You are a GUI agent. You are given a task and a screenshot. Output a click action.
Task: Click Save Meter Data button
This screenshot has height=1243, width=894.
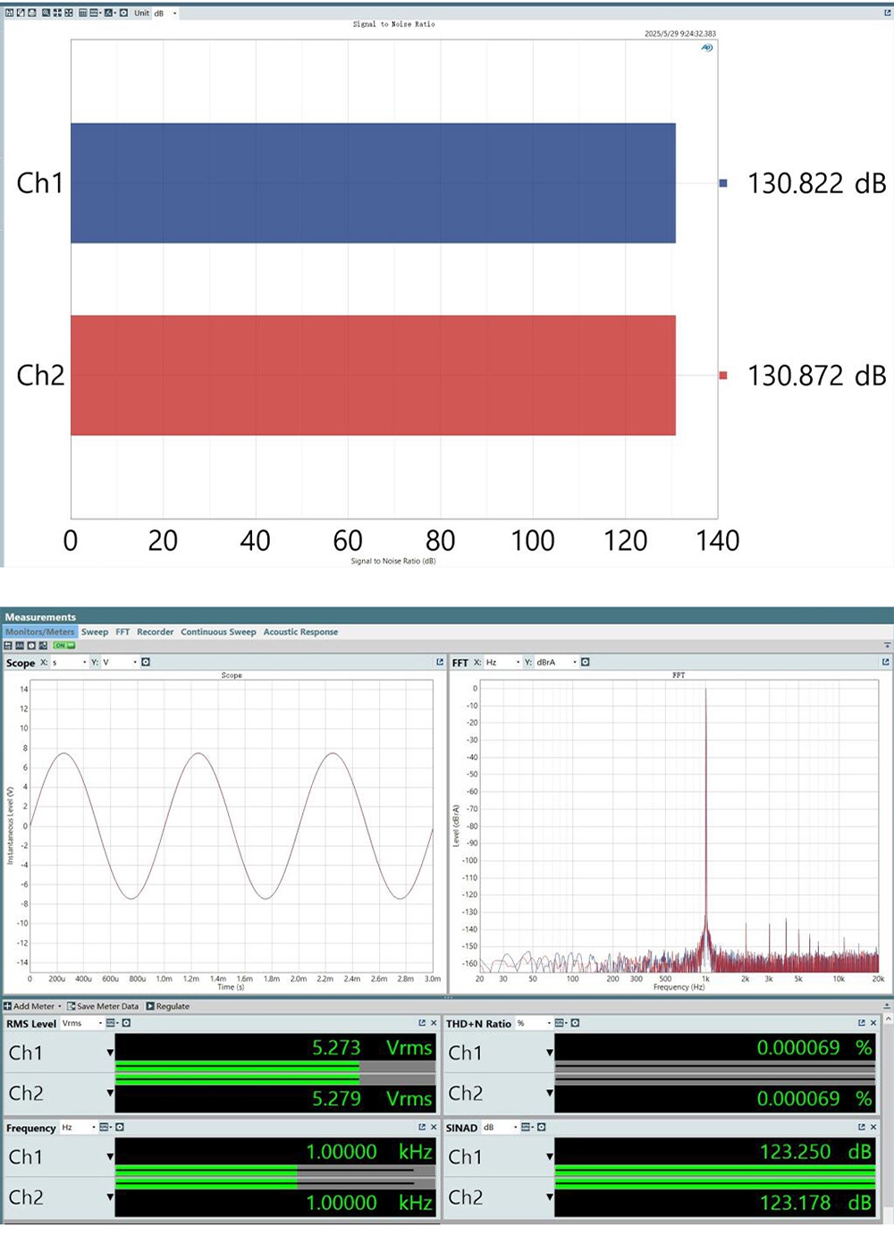click(x=103, y=1006)
